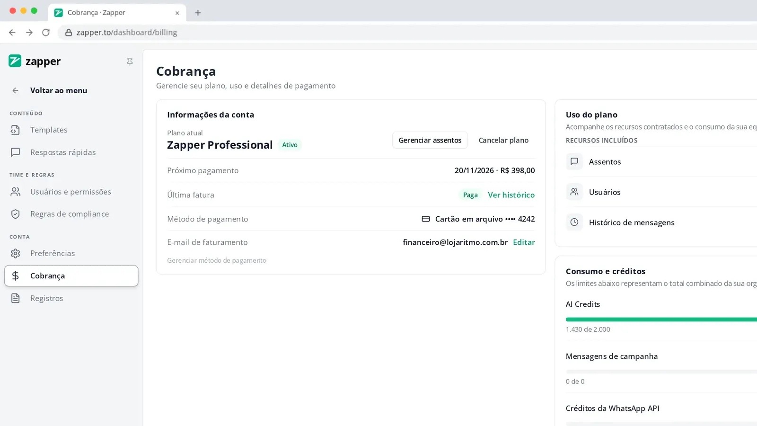Open Usuários e permissões page

(71, 192)
